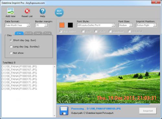Screen dimensions: 162x119
Task: Select the Short day radio option
Action: (x=11, y=40)
